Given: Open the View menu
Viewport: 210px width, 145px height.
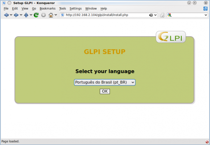Looking at the screenshot, I should point(25,8).
